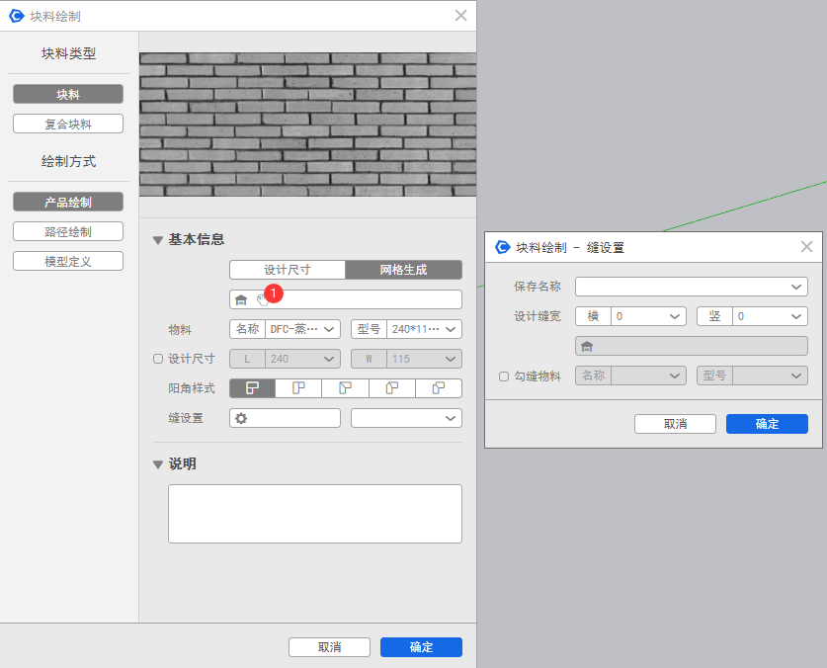The image size is (827, 668).
Task: Close the 缝设置 dialog with X
Action: (806, 247)
